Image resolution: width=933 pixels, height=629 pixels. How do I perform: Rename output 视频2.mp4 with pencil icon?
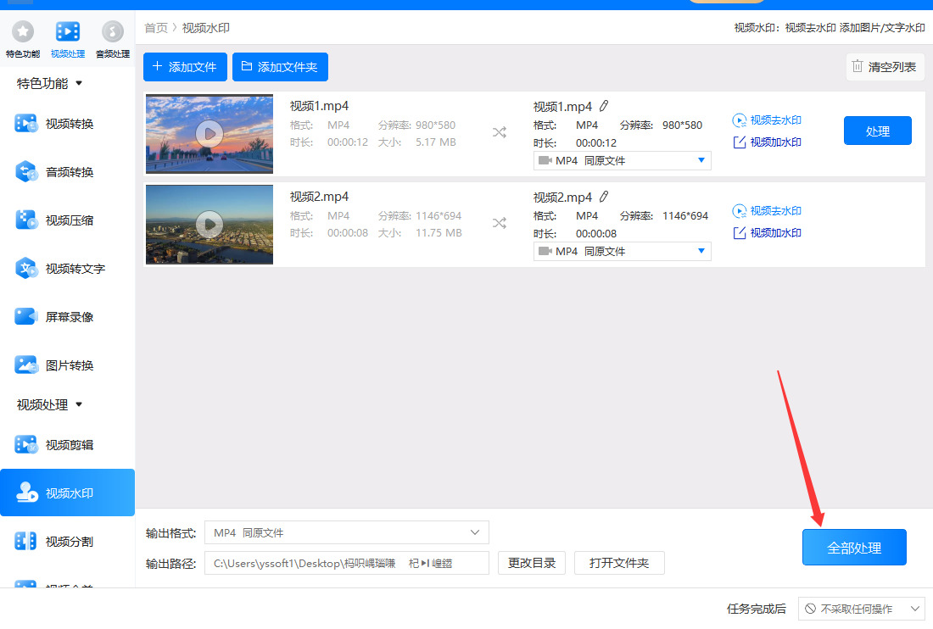point(604,196)
